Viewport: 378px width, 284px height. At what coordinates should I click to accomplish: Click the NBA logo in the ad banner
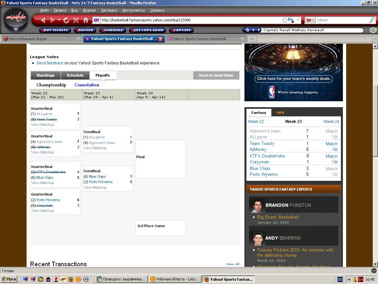[x=272, y=92]
